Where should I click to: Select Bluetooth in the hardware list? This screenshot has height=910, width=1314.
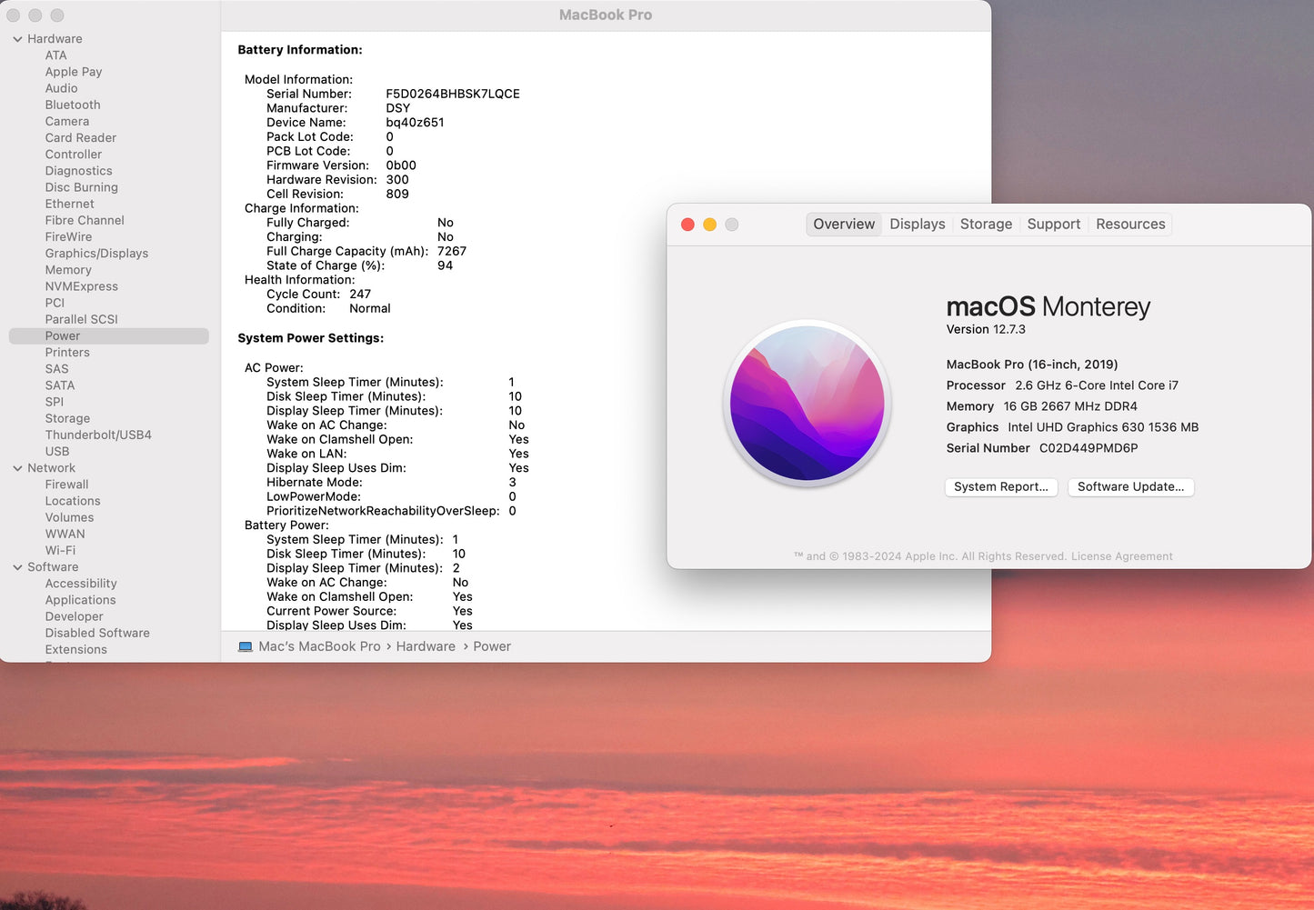pyautogui.click(x=73, y=105)
